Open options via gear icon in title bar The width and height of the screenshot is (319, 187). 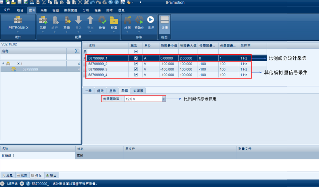[105, 2]
